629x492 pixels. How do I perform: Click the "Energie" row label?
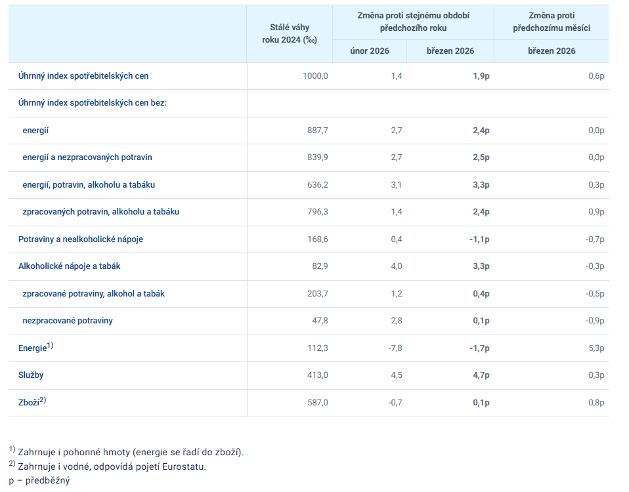coord(33,348)
